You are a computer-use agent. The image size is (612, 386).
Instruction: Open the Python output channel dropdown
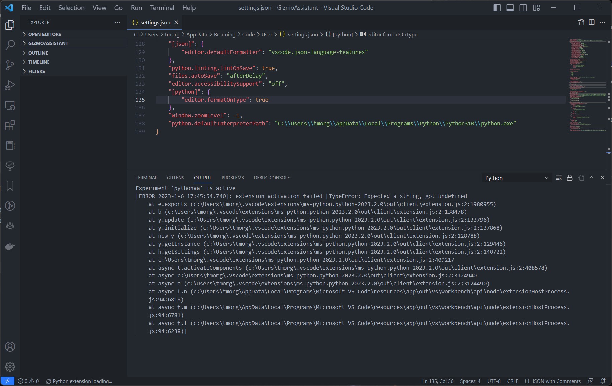[517, 178]
